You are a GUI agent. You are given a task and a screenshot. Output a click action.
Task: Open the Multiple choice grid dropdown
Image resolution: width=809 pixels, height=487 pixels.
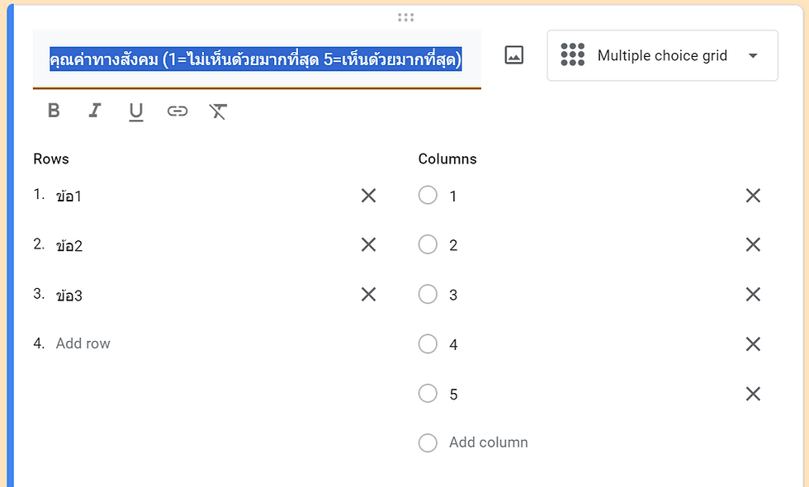pyautogui.click(x=661, y=54)
